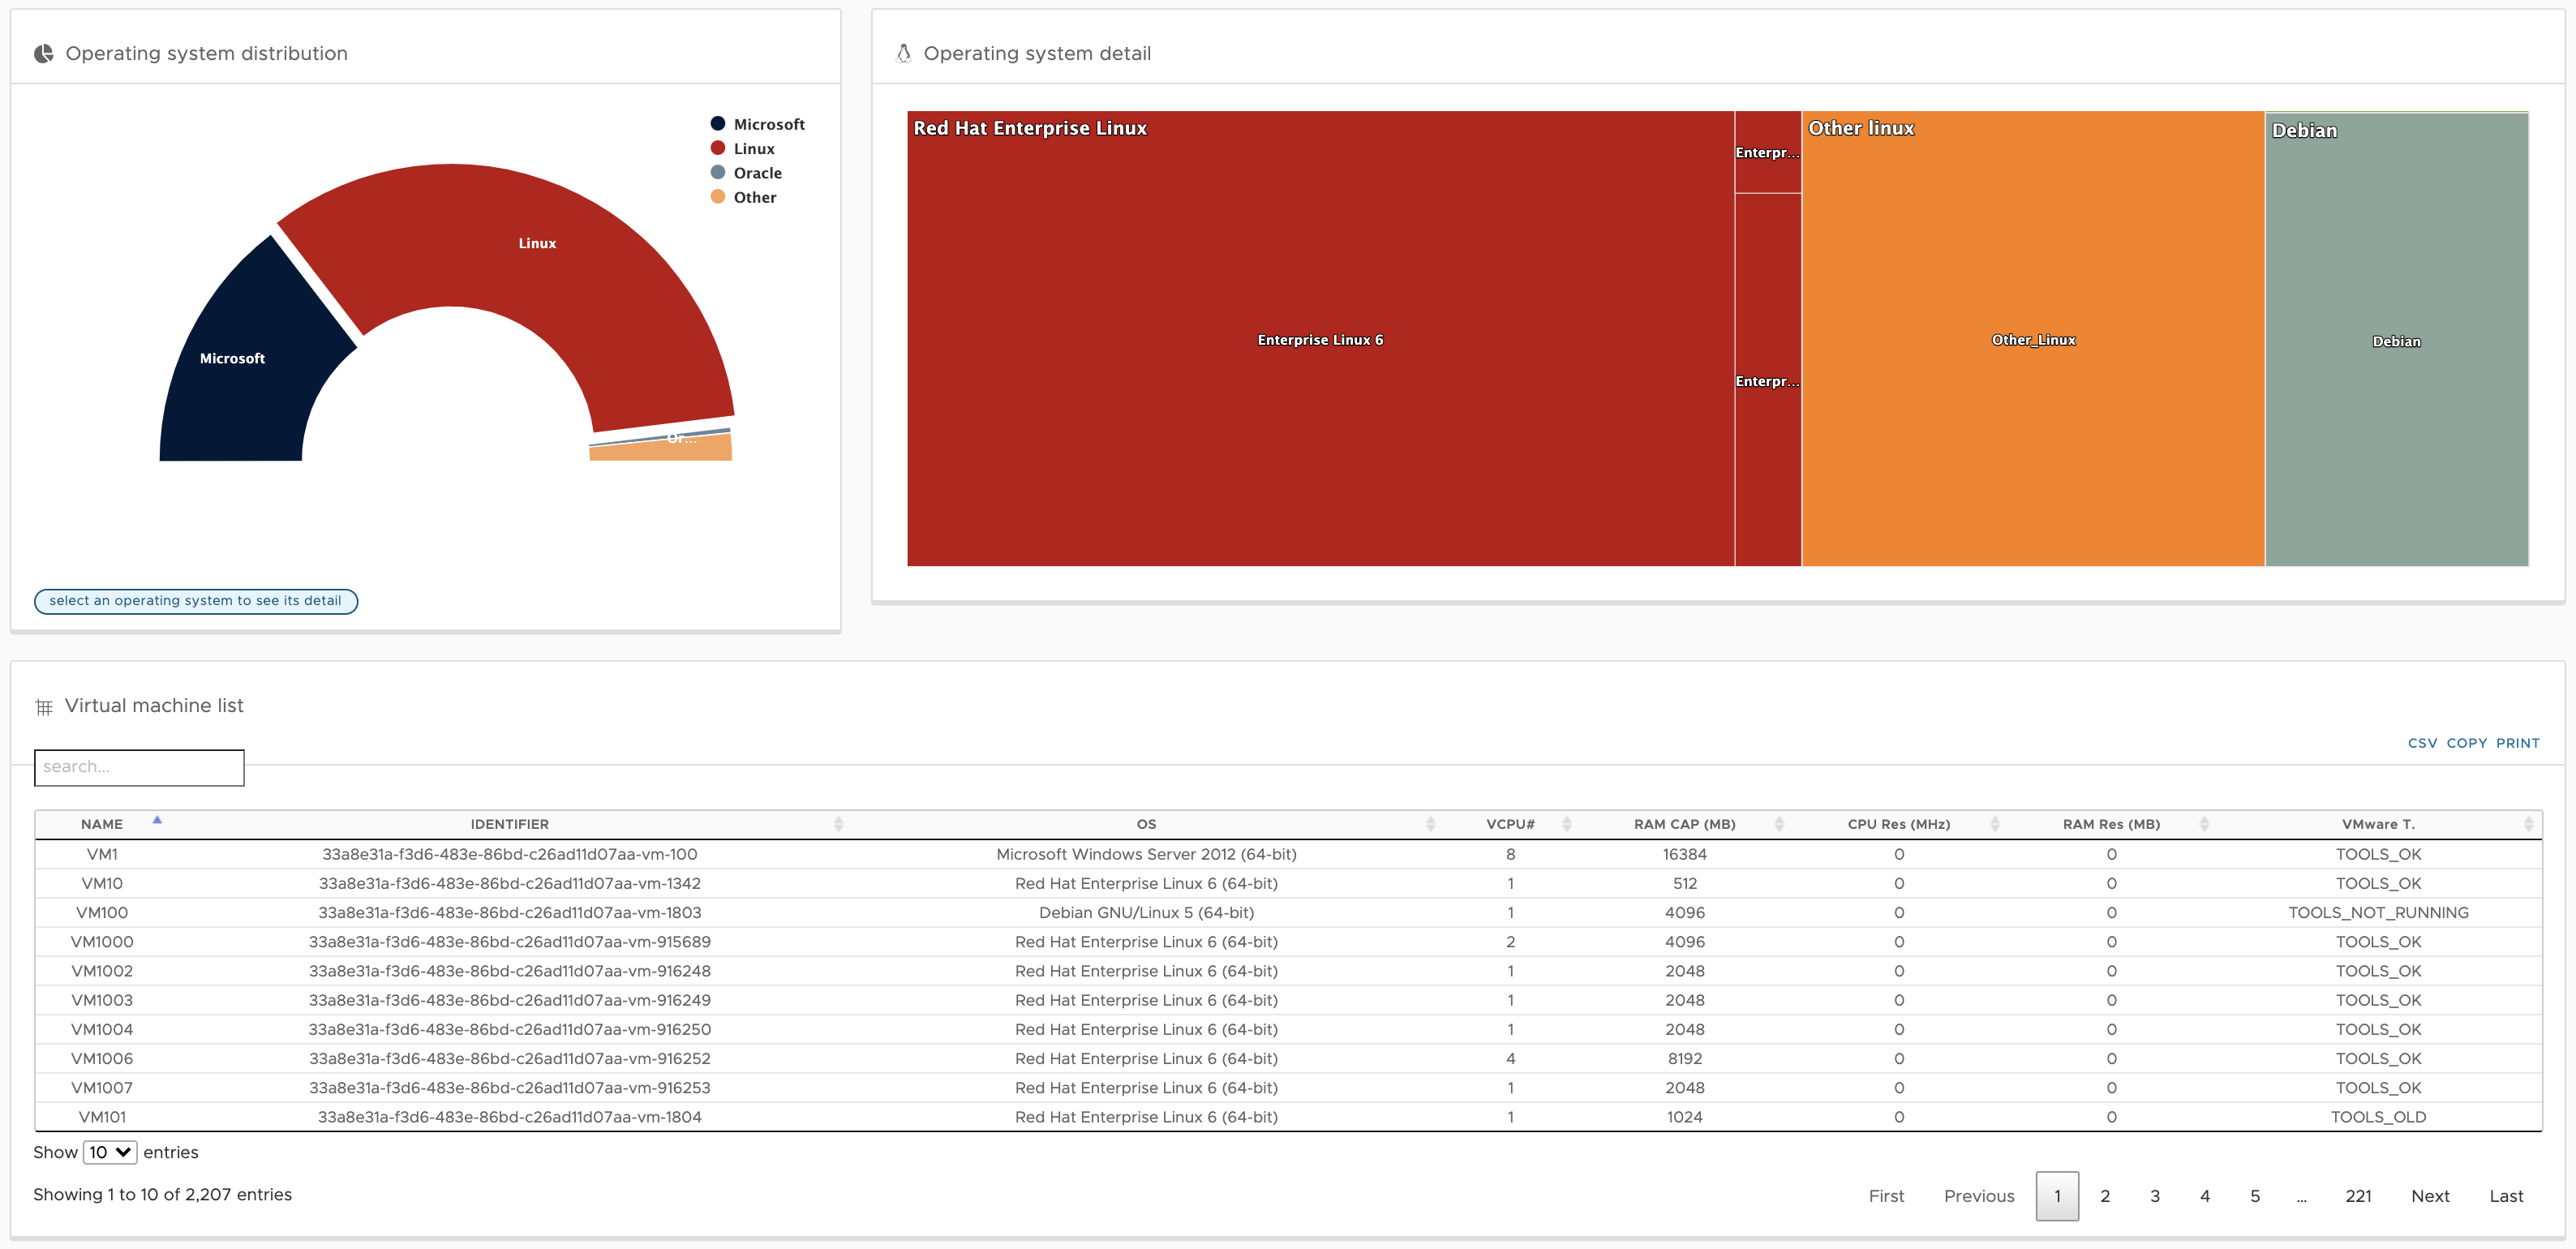
Task: Click the Debian treemap header label
Action: point(2304,130)
